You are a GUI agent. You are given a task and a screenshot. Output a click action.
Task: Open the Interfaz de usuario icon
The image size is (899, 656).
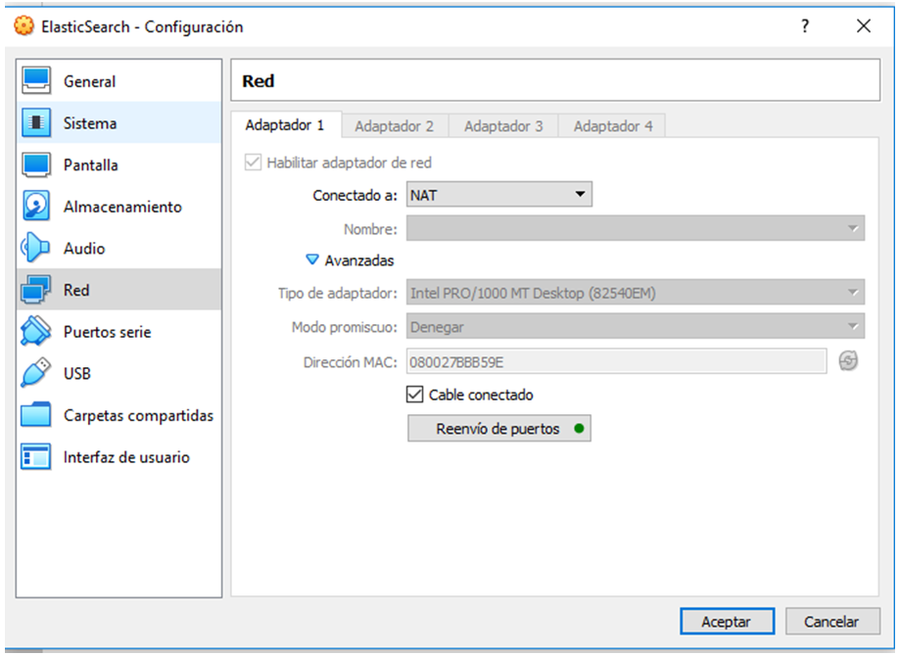(35, 457)
